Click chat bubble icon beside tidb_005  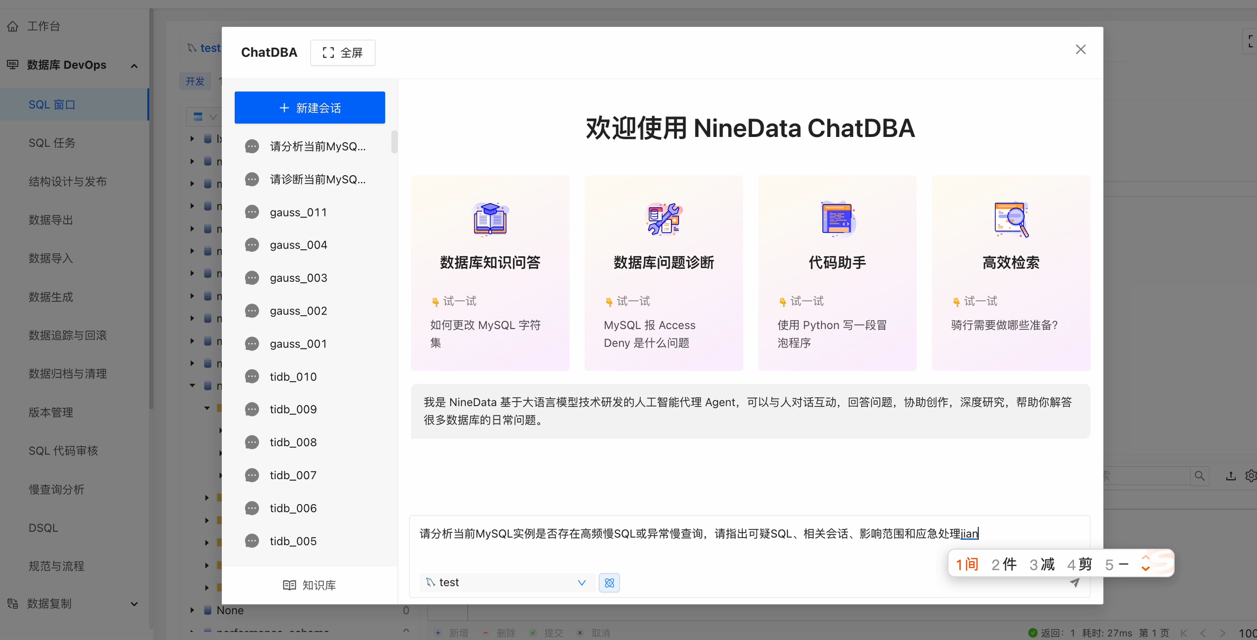point(252,541)
